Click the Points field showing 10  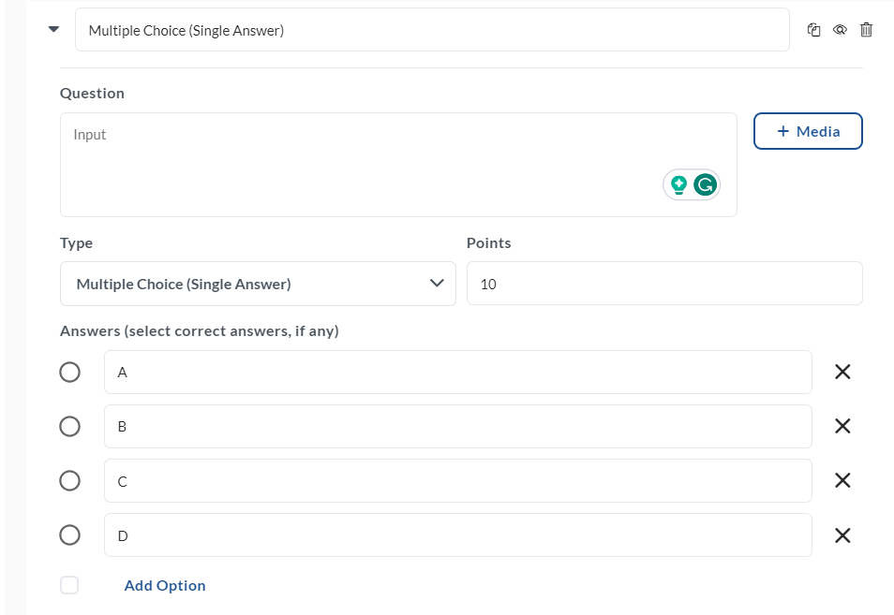pyautogui.click(x=664, y=284)
